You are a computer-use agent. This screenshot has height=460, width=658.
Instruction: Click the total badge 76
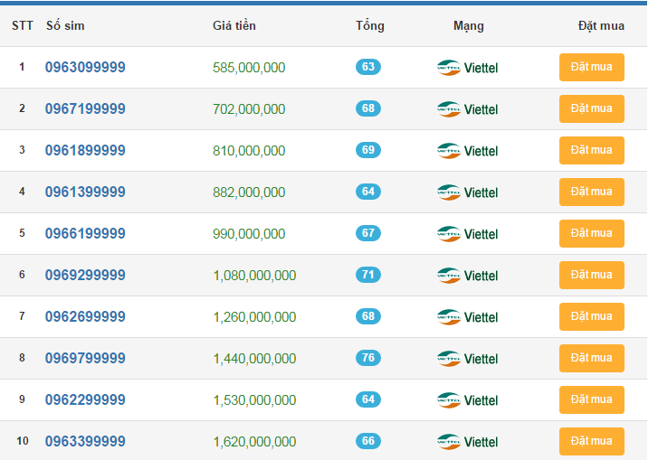coord(368,358)
